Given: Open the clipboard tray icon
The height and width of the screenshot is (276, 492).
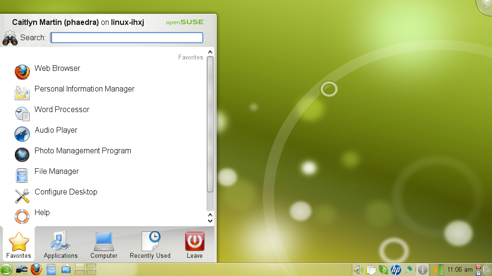Looking at the screenshot, I should point(371,270).
